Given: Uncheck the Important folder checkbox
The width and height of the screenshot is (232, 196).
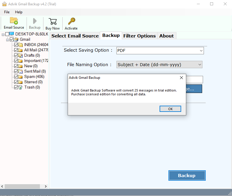Looking at the screenshot, I should 16,61.
